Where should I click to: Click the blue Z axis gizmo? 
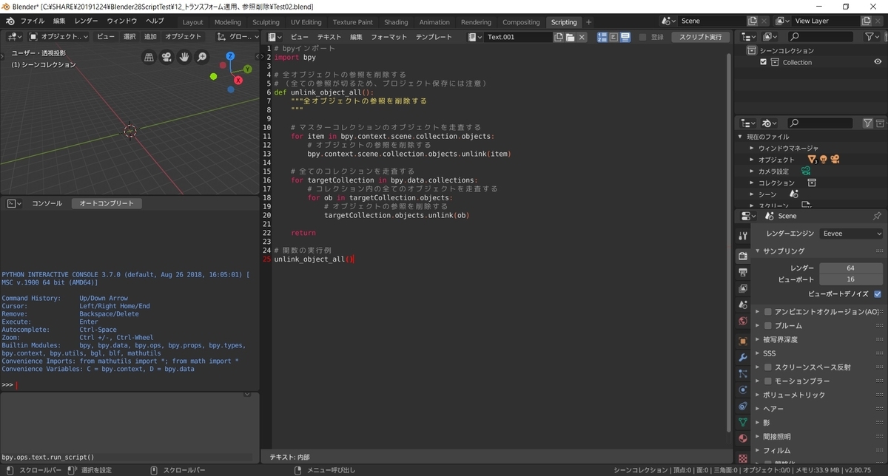[230, 56]
